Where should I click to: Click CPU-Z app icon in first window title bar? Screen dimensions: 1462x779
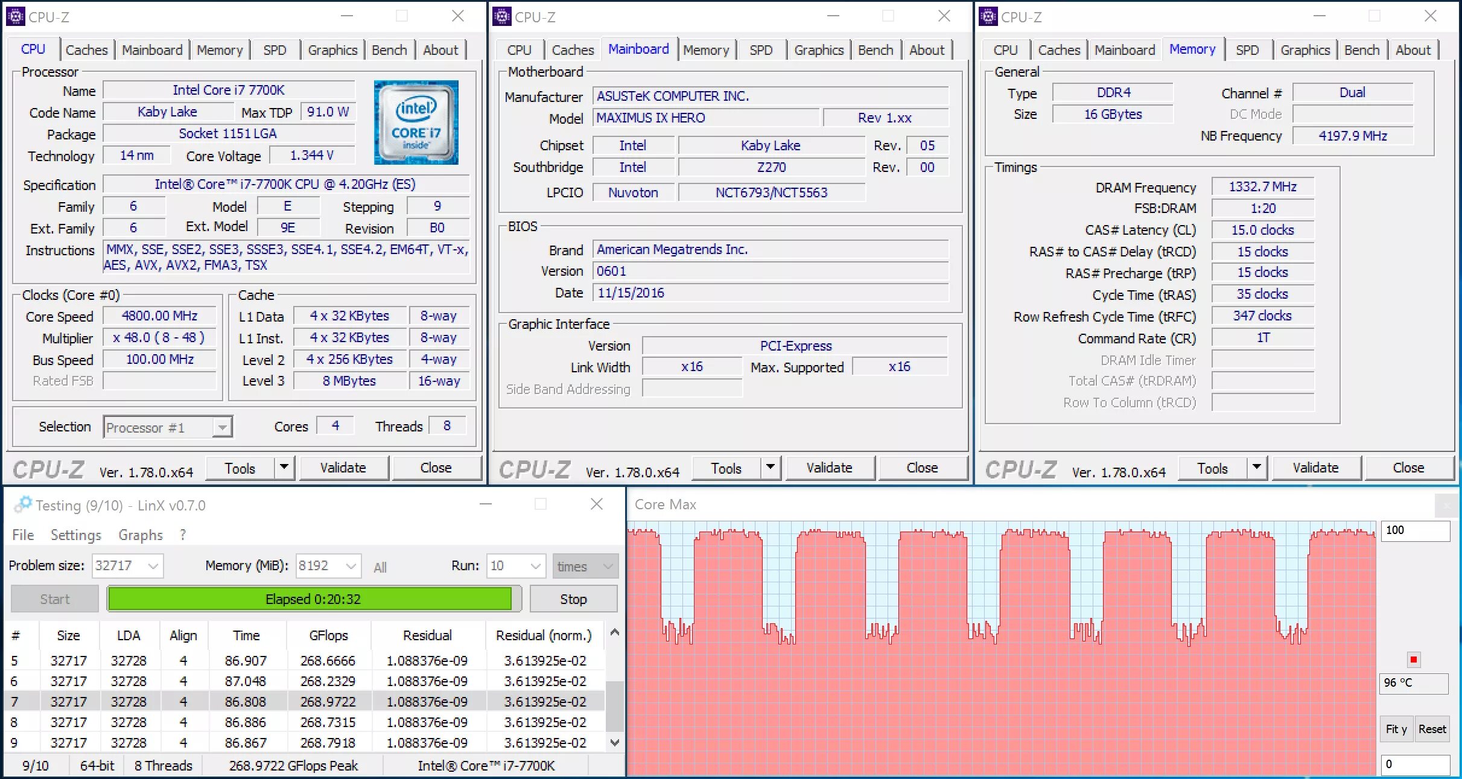[x=15, y=16]
